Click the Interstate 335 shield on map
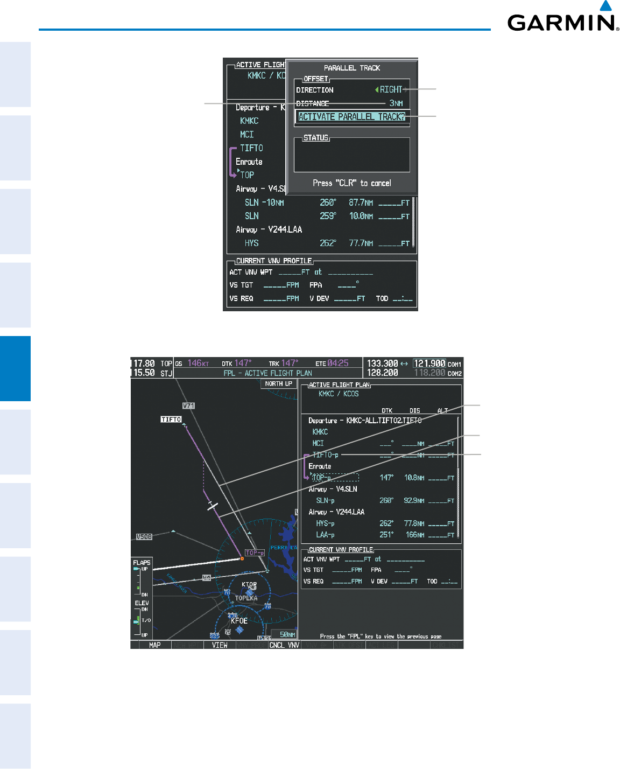Image resolution: width=620 pixels, height=769 pixels. pyautogui.click(x=215, y=635)
